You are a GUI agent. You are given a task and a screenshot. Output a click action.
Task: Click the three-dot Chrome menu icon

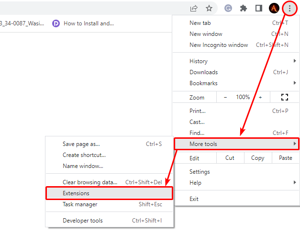coord(289,8)
